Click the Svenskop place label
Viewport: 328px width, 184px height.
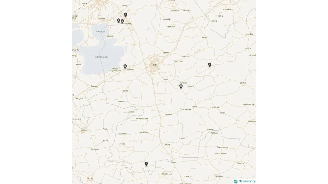249,34
